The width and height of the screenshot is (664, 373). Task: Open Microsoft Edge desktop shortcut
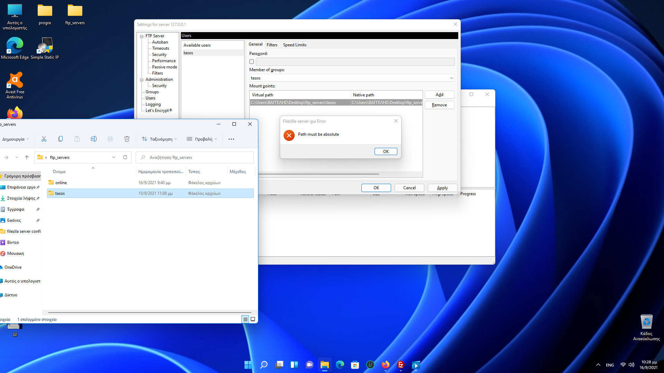click(15, 48)
